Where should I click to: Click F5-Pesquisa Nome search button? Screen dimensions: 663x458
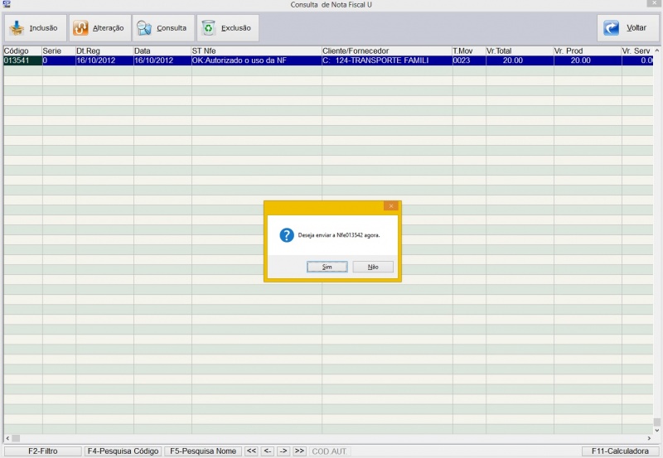tap(203, 451)
